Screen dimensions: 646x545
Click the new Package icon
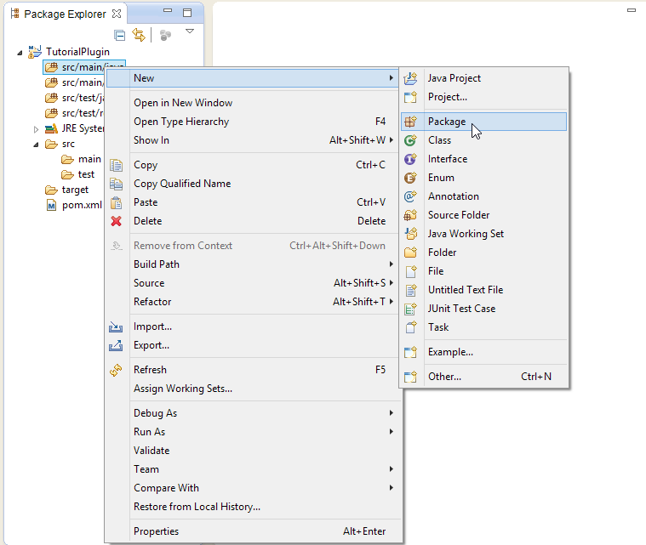coord(410,122)
